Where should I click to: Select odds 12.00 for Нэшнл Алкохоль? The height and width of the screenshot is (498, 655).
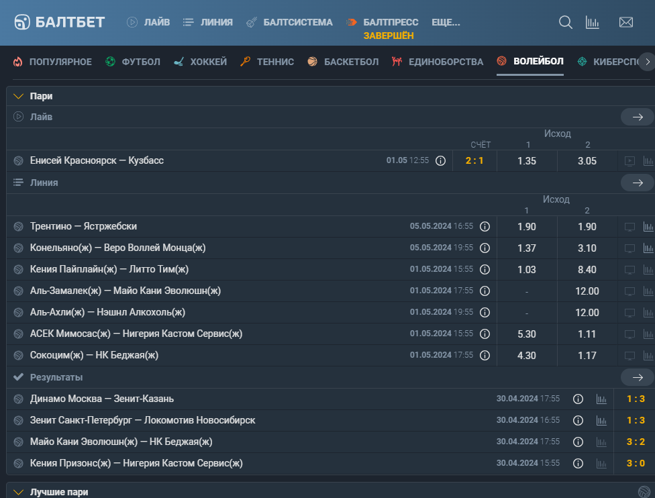pyautogui.click(x=587, y=313)
